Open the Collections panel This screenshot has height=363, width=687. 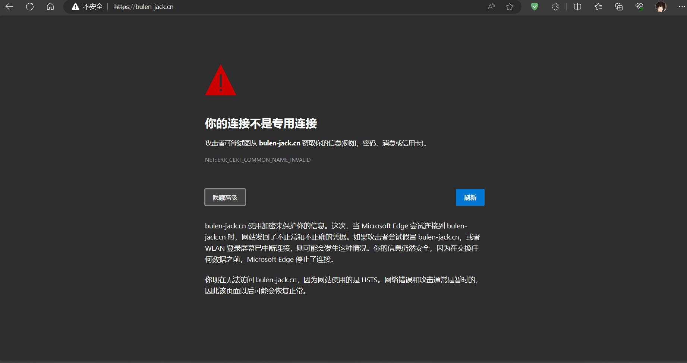619,7
